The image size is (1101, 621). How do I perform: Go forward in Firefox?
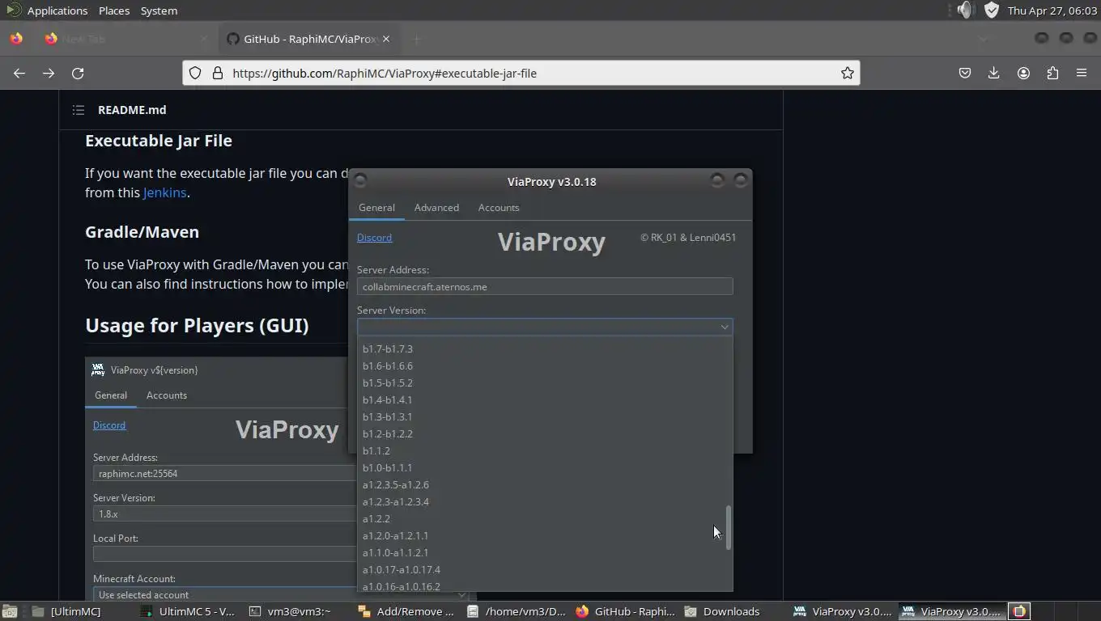pos(49,73)
